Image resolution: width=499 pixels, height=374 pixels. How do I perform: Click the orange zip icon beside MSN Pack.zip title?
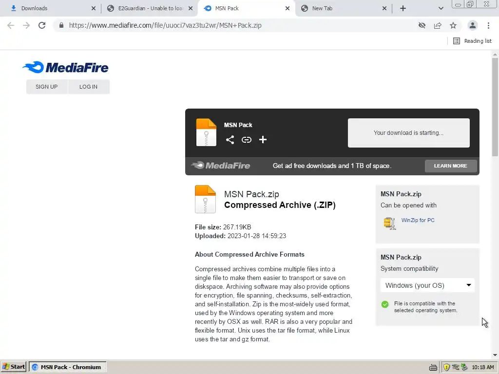point(205,199)
